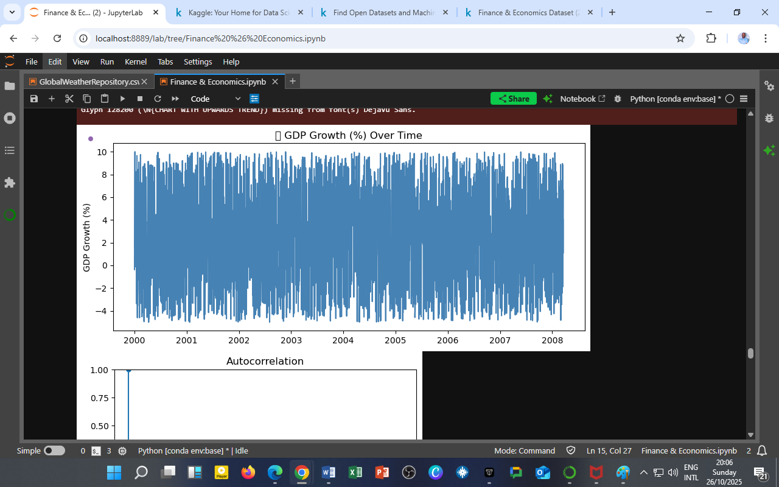
Task: Interrupt the kernel using the stop icon
Action: point(140,99)
